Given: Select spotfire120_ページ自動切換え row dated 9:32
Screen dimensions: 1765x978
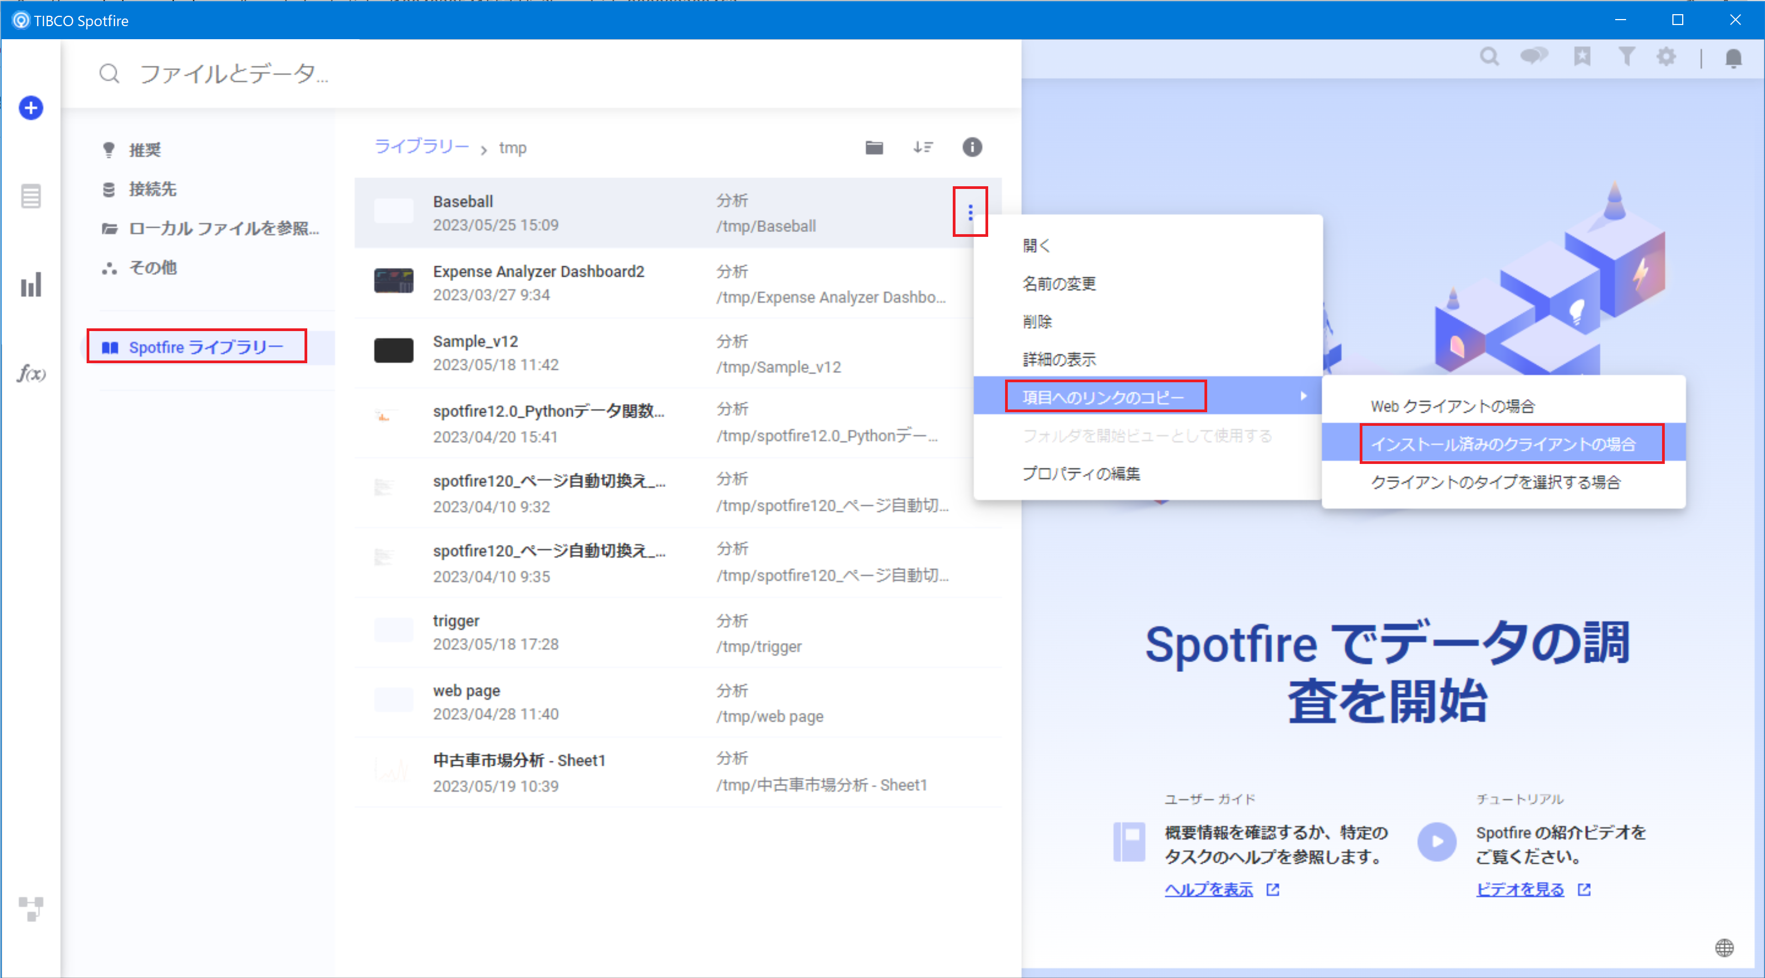Looking at the screenshot, I should tap(678, 492).
